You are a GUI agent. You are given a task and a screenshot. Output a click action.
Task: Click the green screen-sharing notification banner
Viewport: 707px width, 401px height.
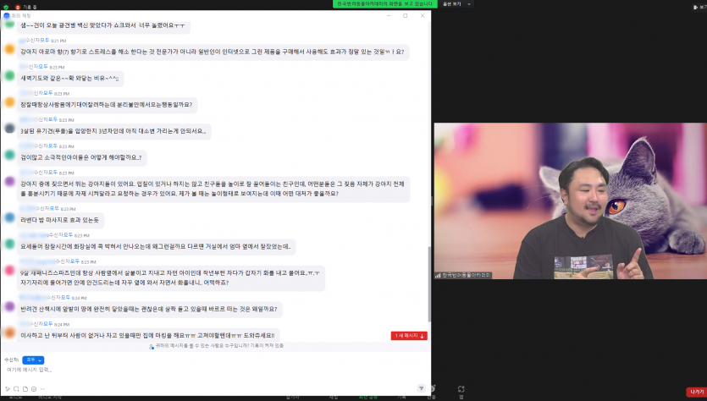coord(384,4)
